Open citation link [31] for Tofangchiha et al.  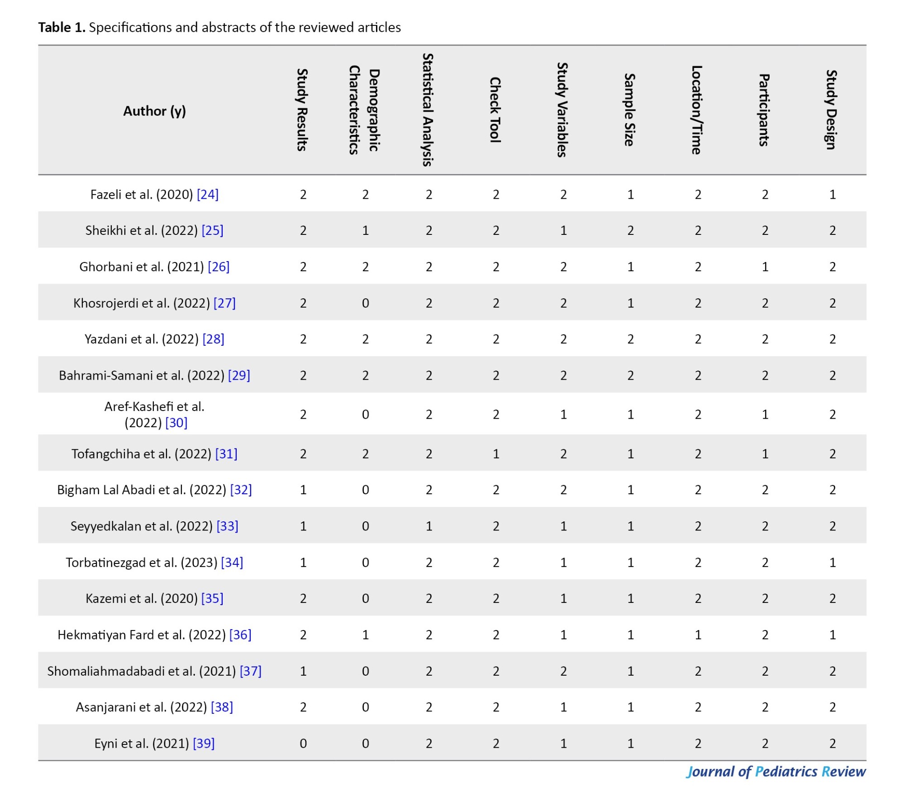[x=226, y=453]
